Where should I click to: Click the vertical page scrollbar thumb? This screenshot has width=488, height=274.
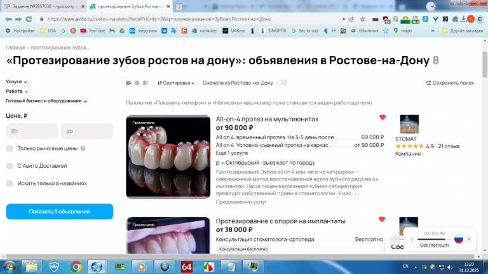[485, 64]
